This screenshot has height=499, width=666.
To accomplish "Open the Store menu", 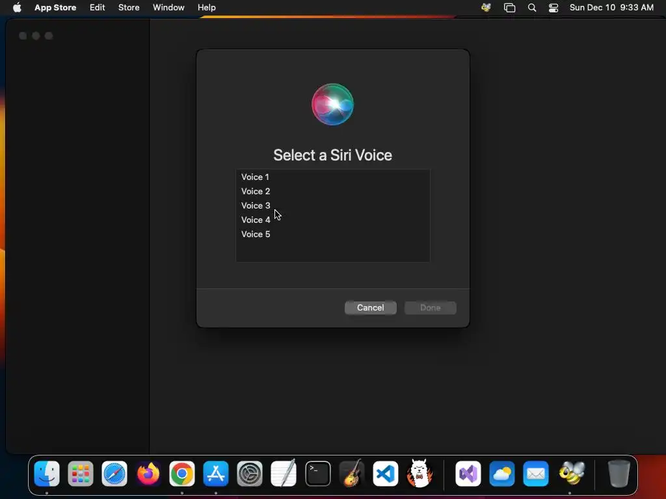I will tap(129, 8).
